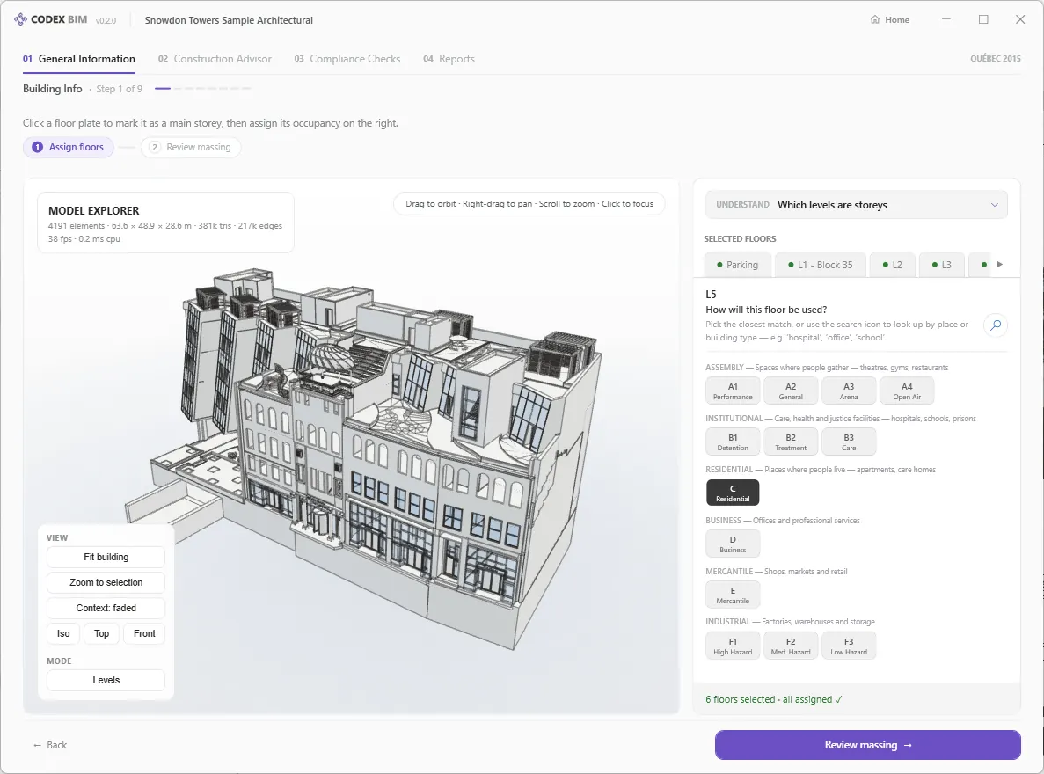1044x774 pixels.
Task: Choose A4 Open Air occupancy
Action: coord(906,391)
